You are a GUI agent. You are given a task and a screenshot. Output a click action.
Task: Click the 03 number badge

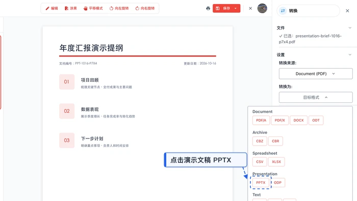(x=67, y=140)
